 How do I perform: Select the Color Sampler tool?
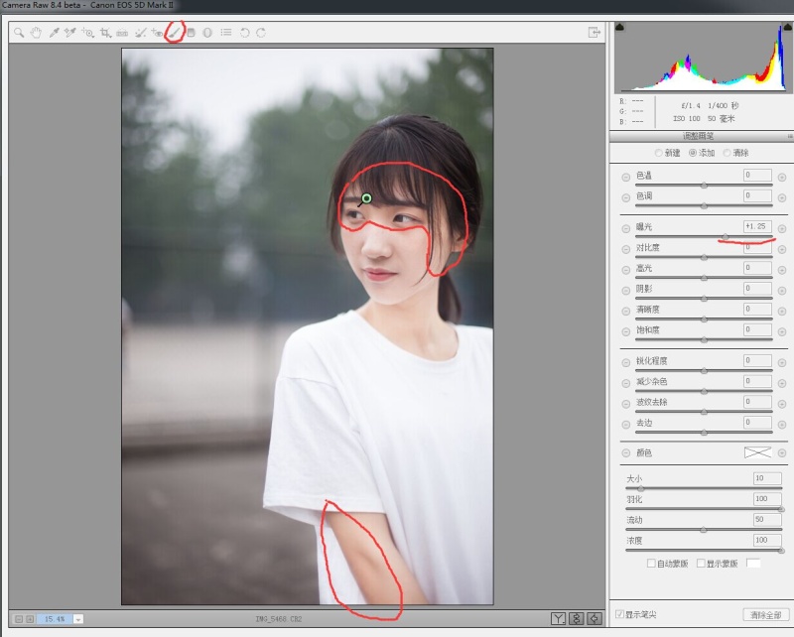pos(69,33)
